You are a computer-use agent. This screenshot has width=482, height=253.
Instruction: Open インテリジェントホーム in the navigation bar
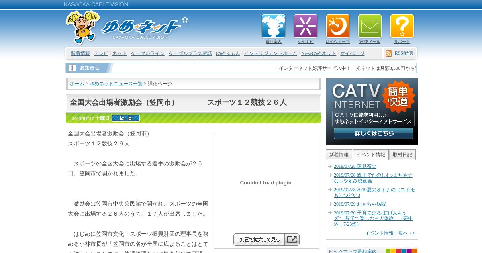click(271, 53)
